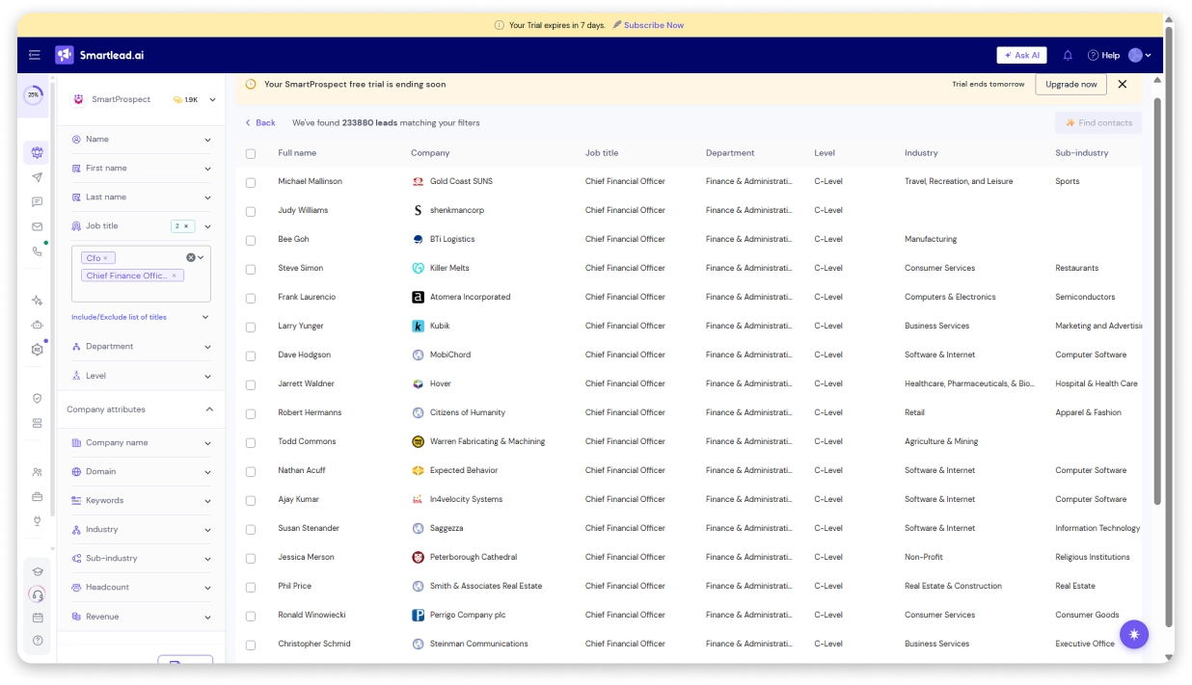This screenshot has width=1192, height=685.
Task: Select Michael Mallinson's checkbox
Action: pos(251,182)
